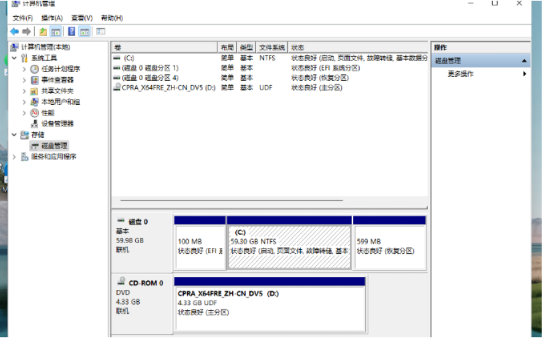Select the 系统工具 tree node

pos(44,58)
